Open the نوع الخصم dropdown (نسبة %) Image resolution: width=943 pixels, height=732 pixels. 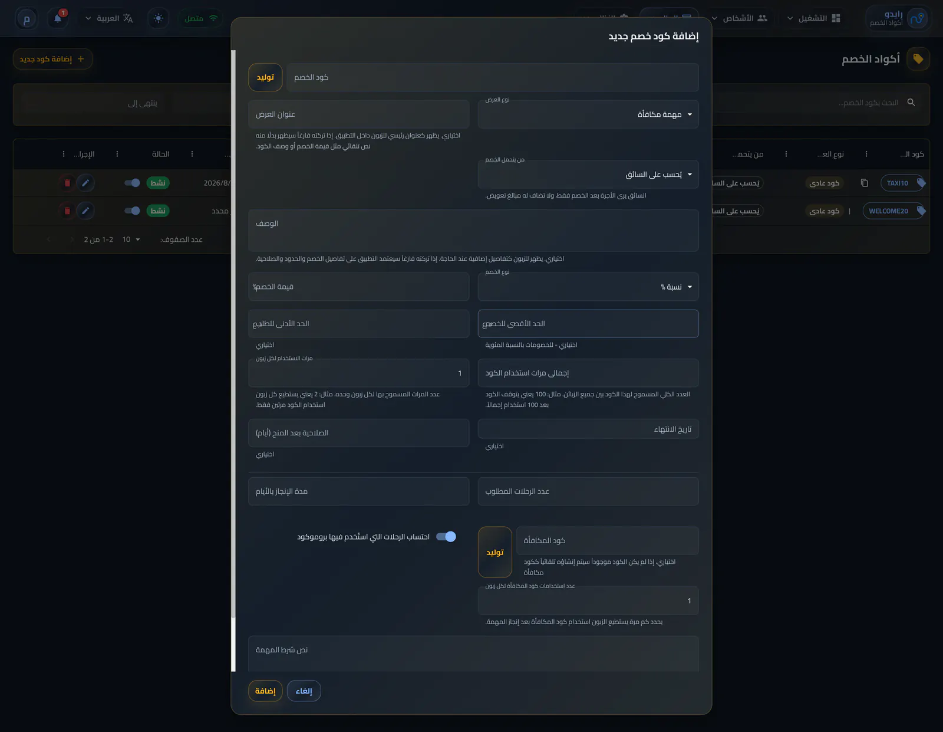tap(588, 287)
